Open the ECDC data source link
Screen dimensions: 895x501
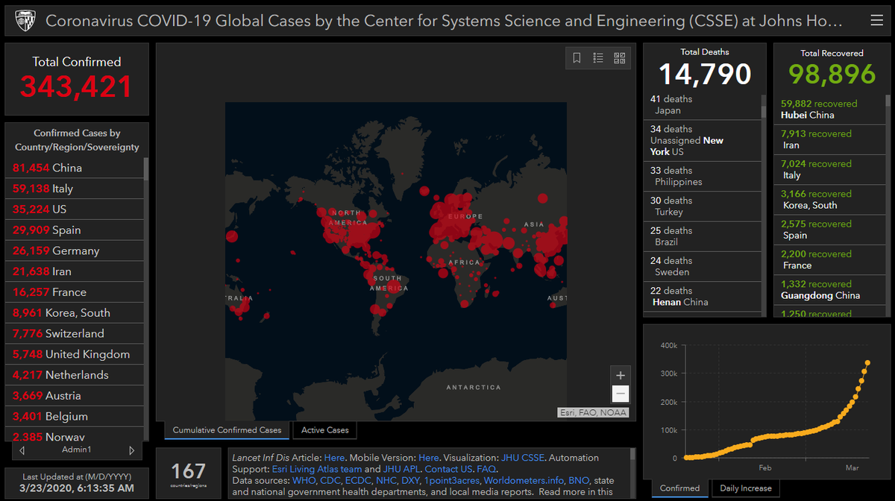point(359,480)
